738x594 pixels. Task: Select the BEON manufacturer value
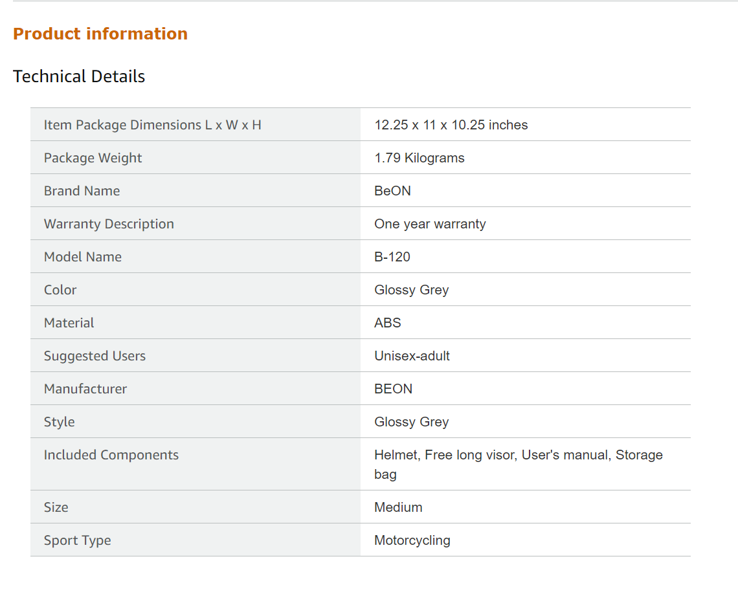click(x=393, y=389)
